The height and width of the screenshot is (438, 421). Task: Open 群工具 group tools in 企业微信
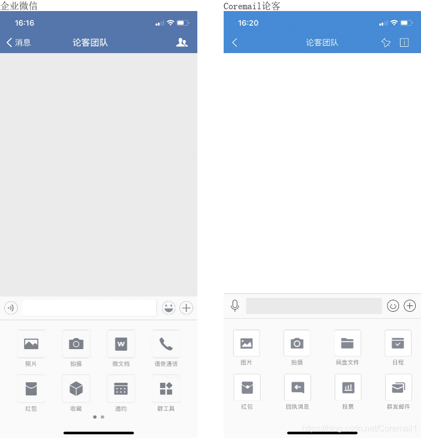[x=166, y=389]
